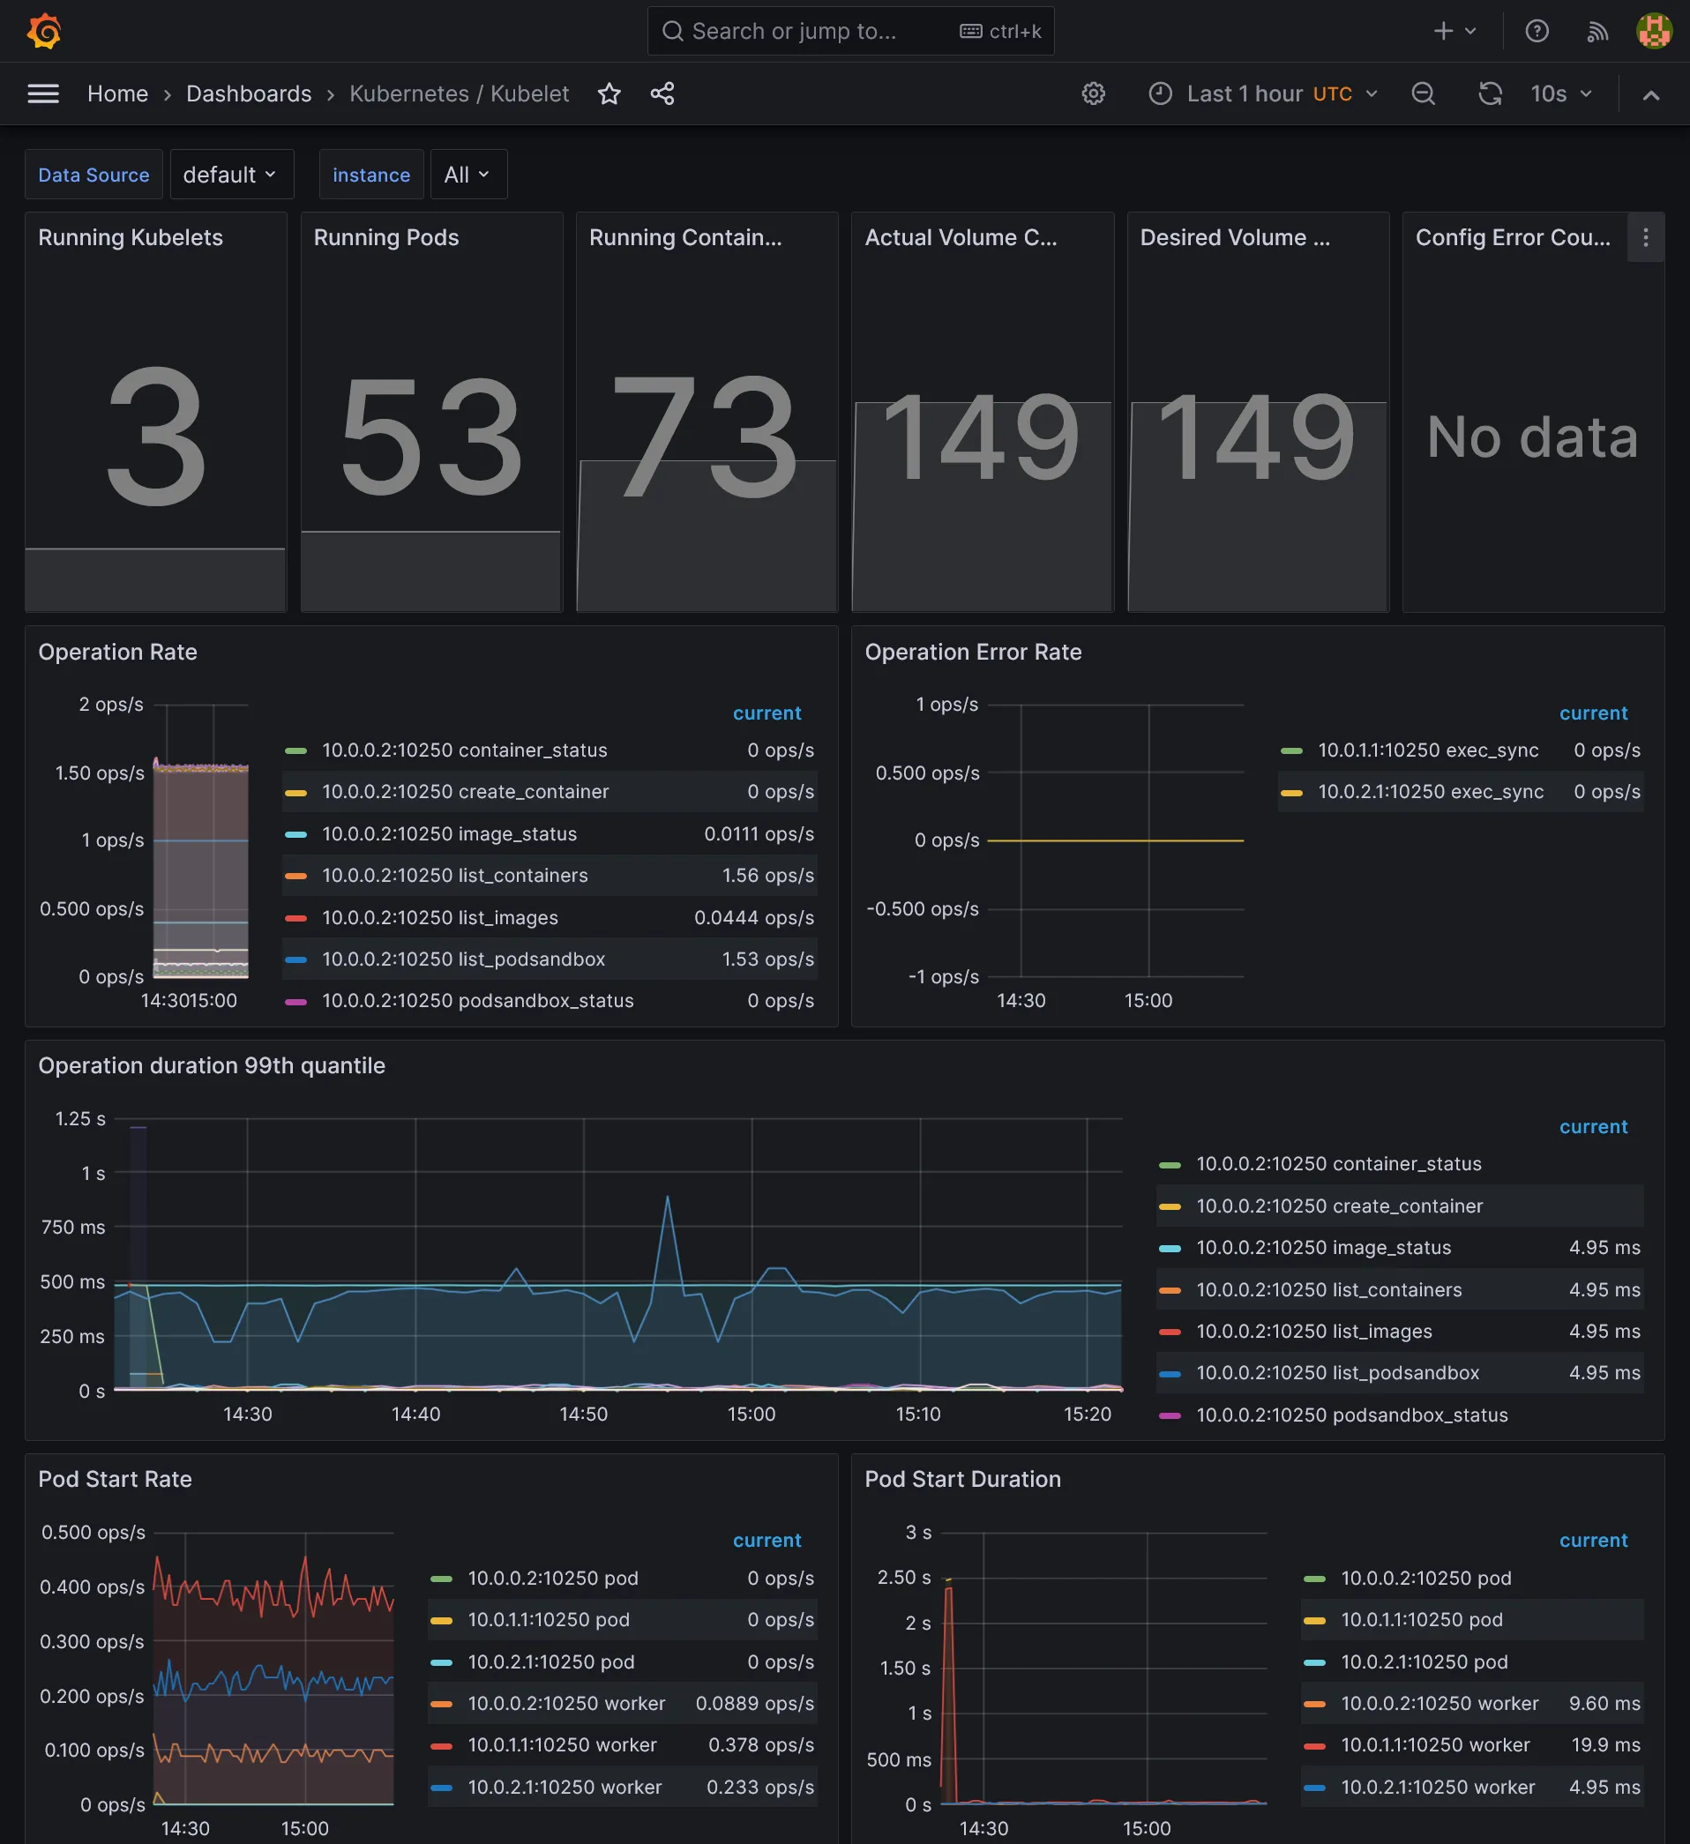Open the 10s refresh interval dropdown
Screen dimensions: 1690x1844
pos(1561,93)
